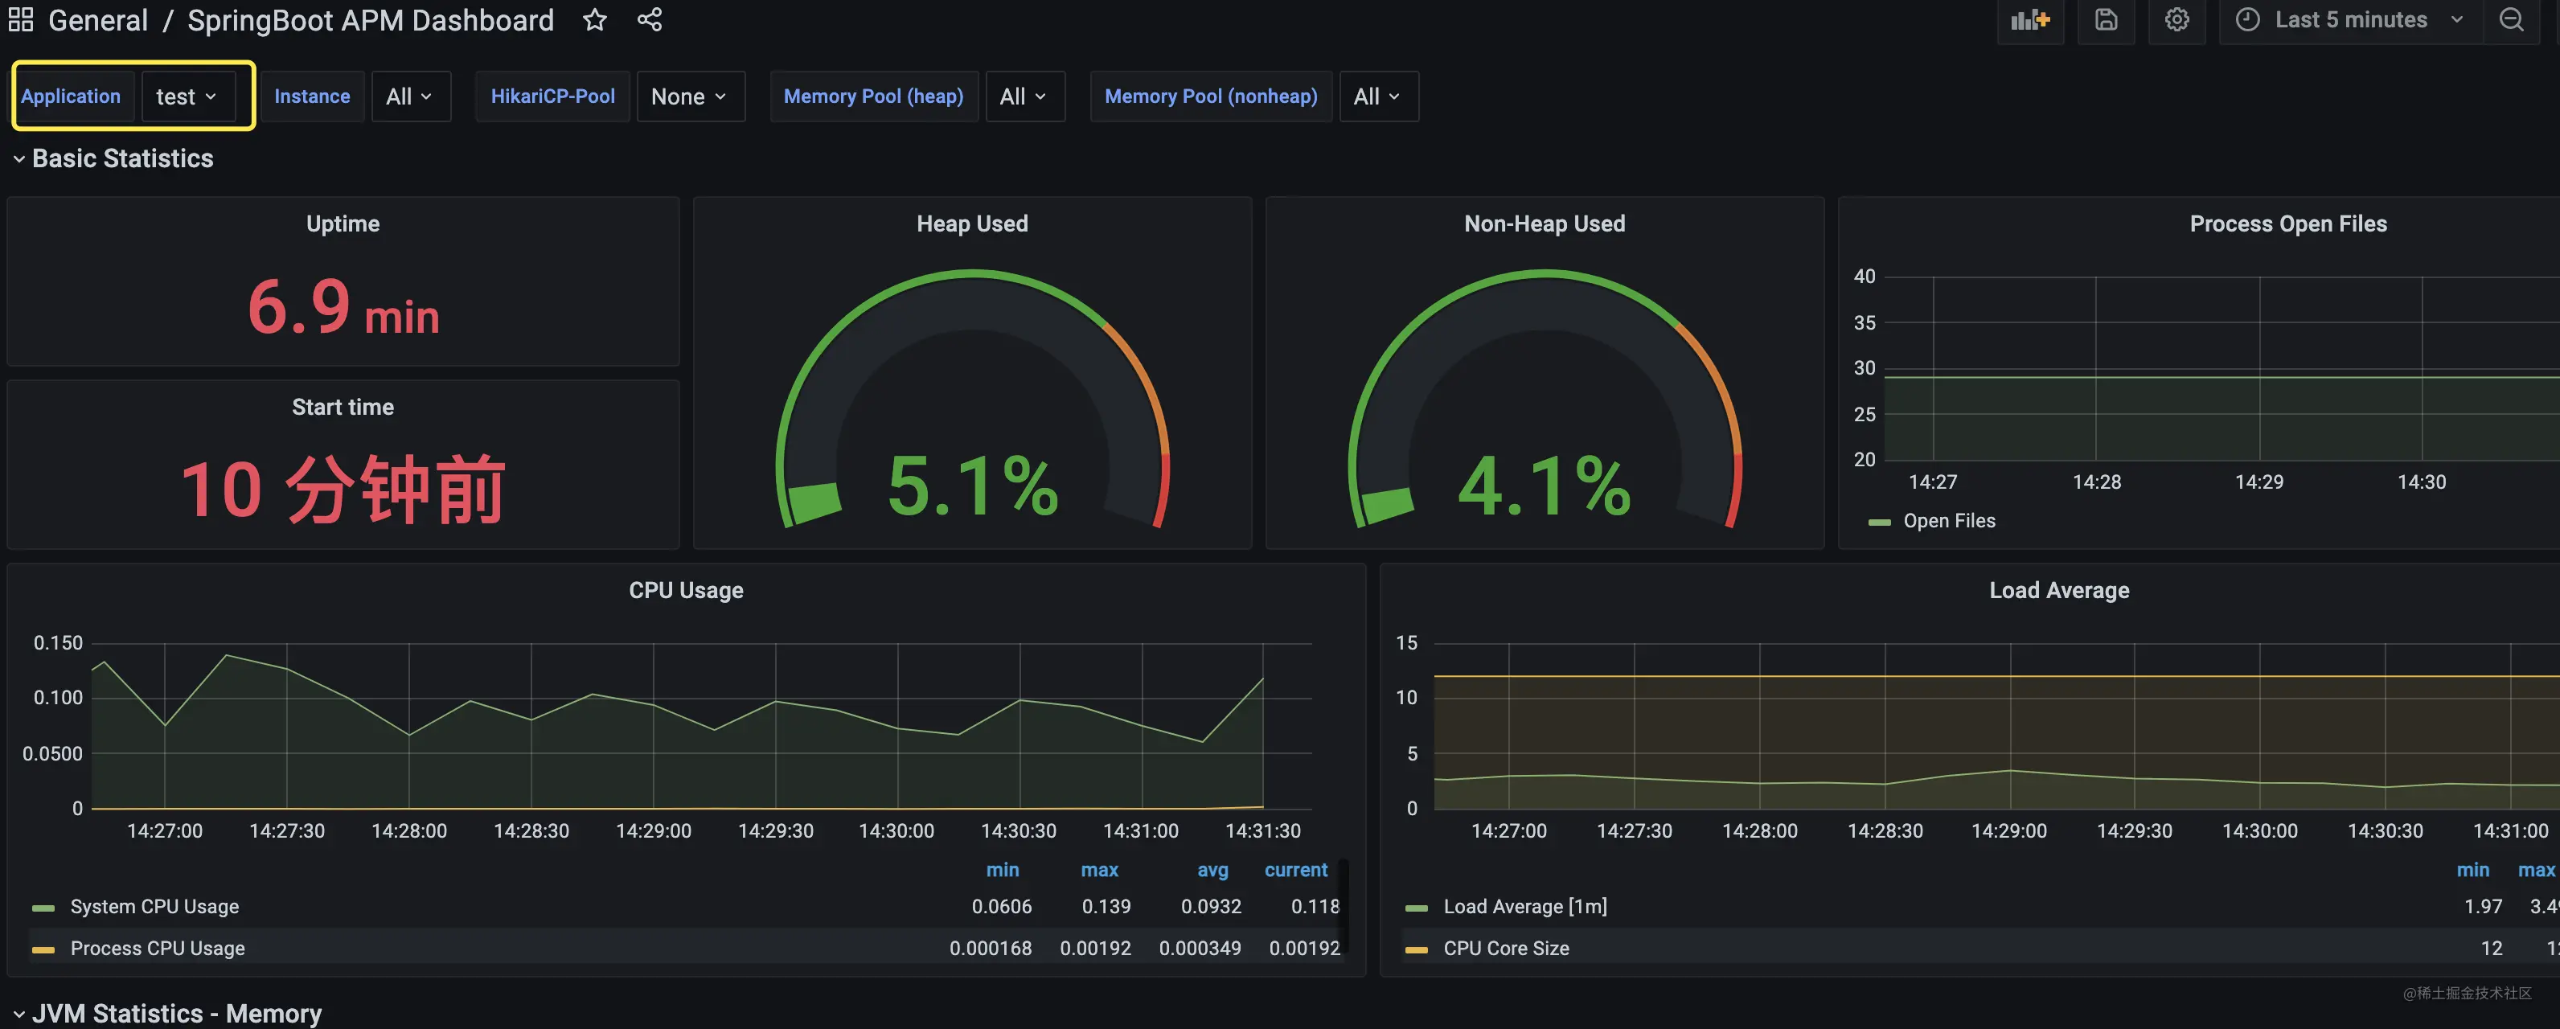Star the SpringBoot APM Dashboard
2560x1029 pixels.
(x=594, y=20)
